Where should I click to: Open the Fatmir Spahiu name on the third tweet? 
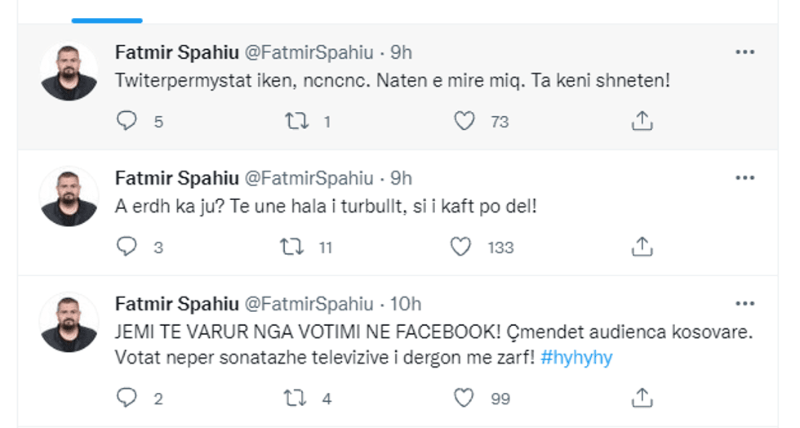(x=175, y=304)
